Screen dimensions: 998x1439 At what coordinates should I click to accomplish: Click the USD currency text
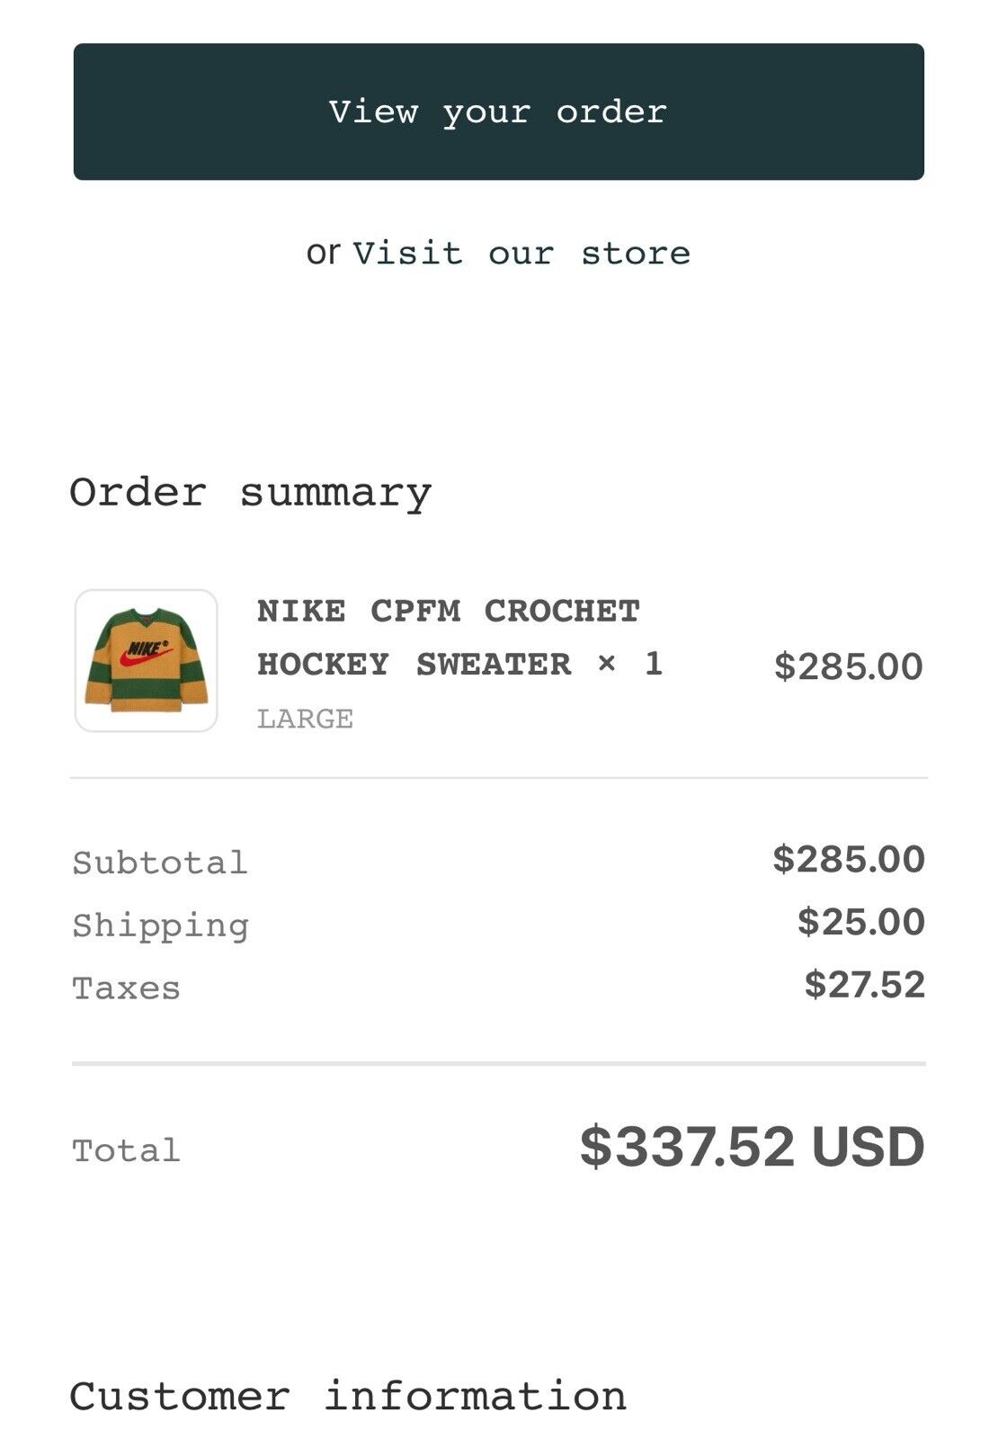[869, 1147]
